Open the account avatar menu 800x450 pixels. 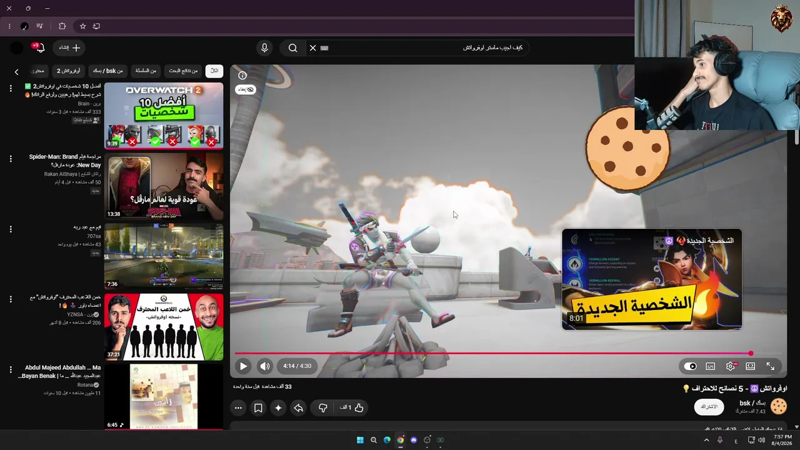[17, 48]
